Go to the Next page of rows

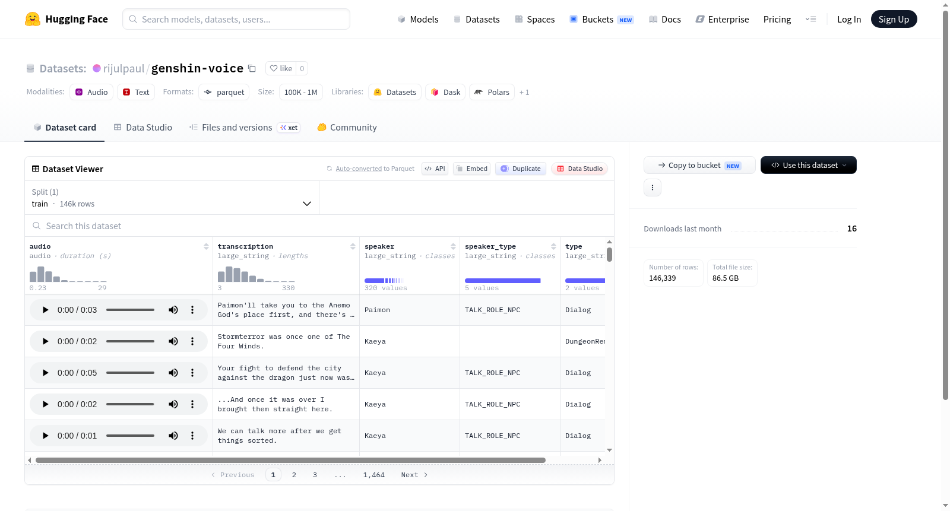tap(414, 475)
